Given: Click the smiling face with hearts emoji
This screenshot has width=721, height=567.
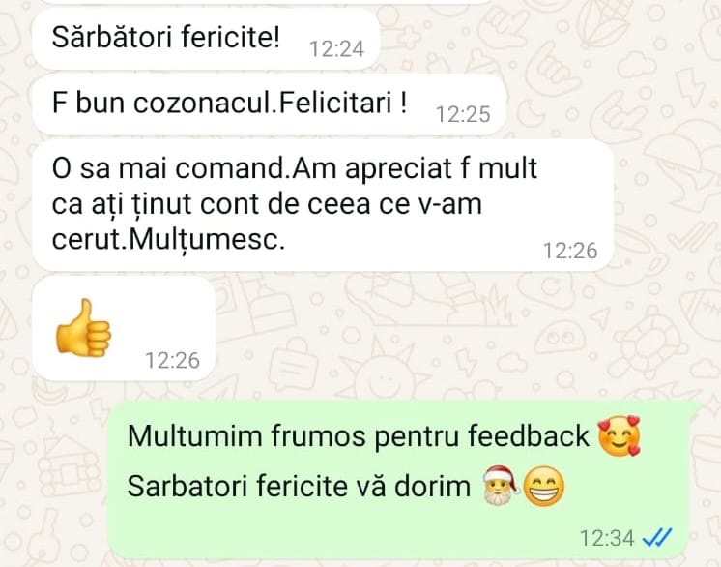Looking at the screenshot, I should (619, 434).
